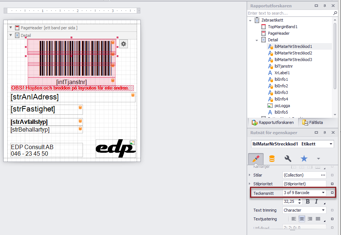This screenshot has height=235, width=341.
Task: Toggle Bold font style
Action: point(308,201)
